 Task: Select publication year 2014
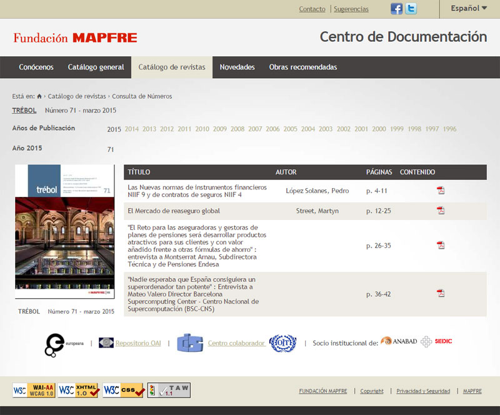coord(132,129)
